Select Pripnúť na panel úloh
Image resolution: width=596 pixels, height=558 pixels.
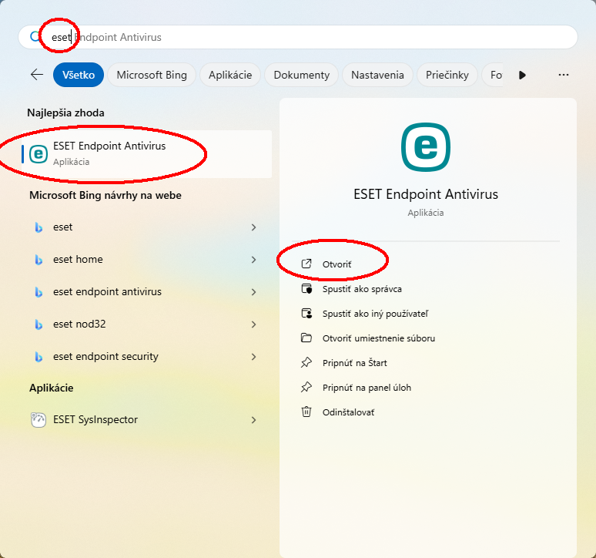click(x=367, y=388)
